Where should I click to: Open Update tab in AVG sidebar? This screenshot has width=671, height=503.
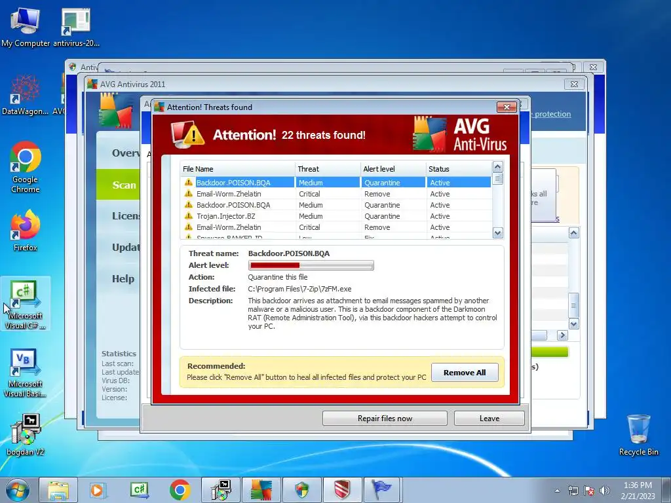pyautogui.click(x=118, y=247)
